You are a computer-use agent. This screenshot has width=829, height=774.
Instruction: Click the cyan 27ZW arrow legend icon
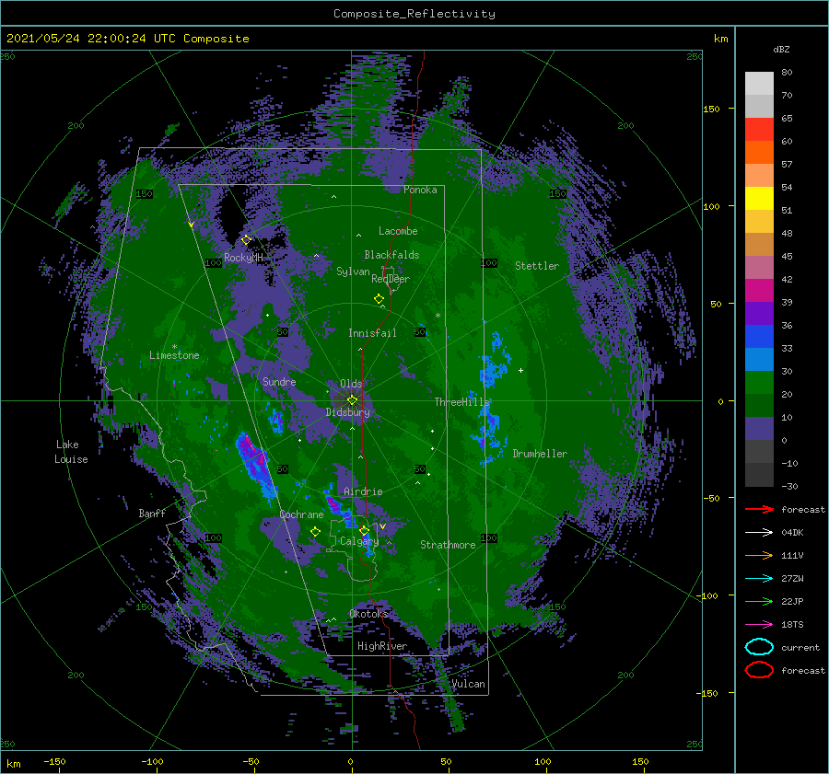click(x=759, y=578)
